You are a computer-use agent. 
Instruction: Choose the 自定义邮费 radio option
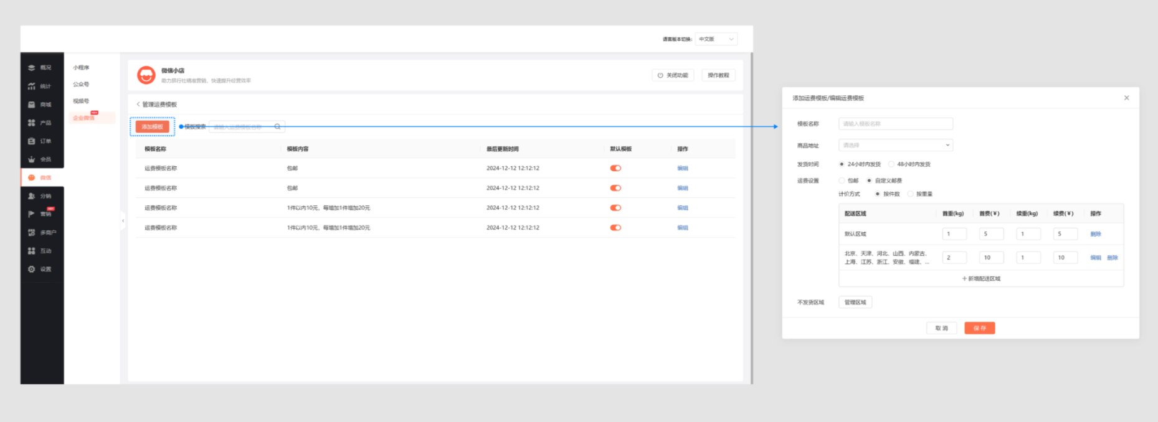click(x=869, y=181)
